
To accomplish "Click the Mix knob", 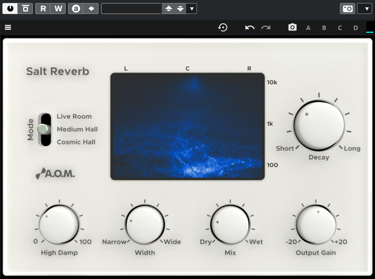I will click(230, 225).
